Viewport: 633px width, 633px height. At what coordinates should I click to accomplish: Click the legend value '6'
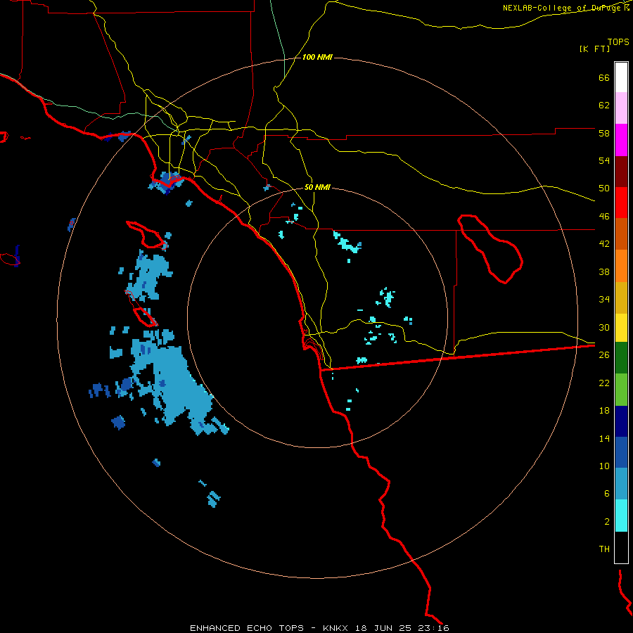pyautogui.click(x=607, y=494)
